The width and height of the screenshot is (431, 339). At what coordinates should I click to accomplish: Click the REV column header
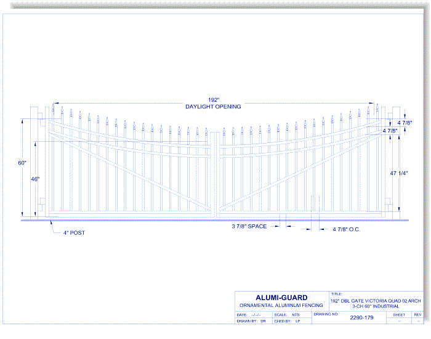click(417, 315)
